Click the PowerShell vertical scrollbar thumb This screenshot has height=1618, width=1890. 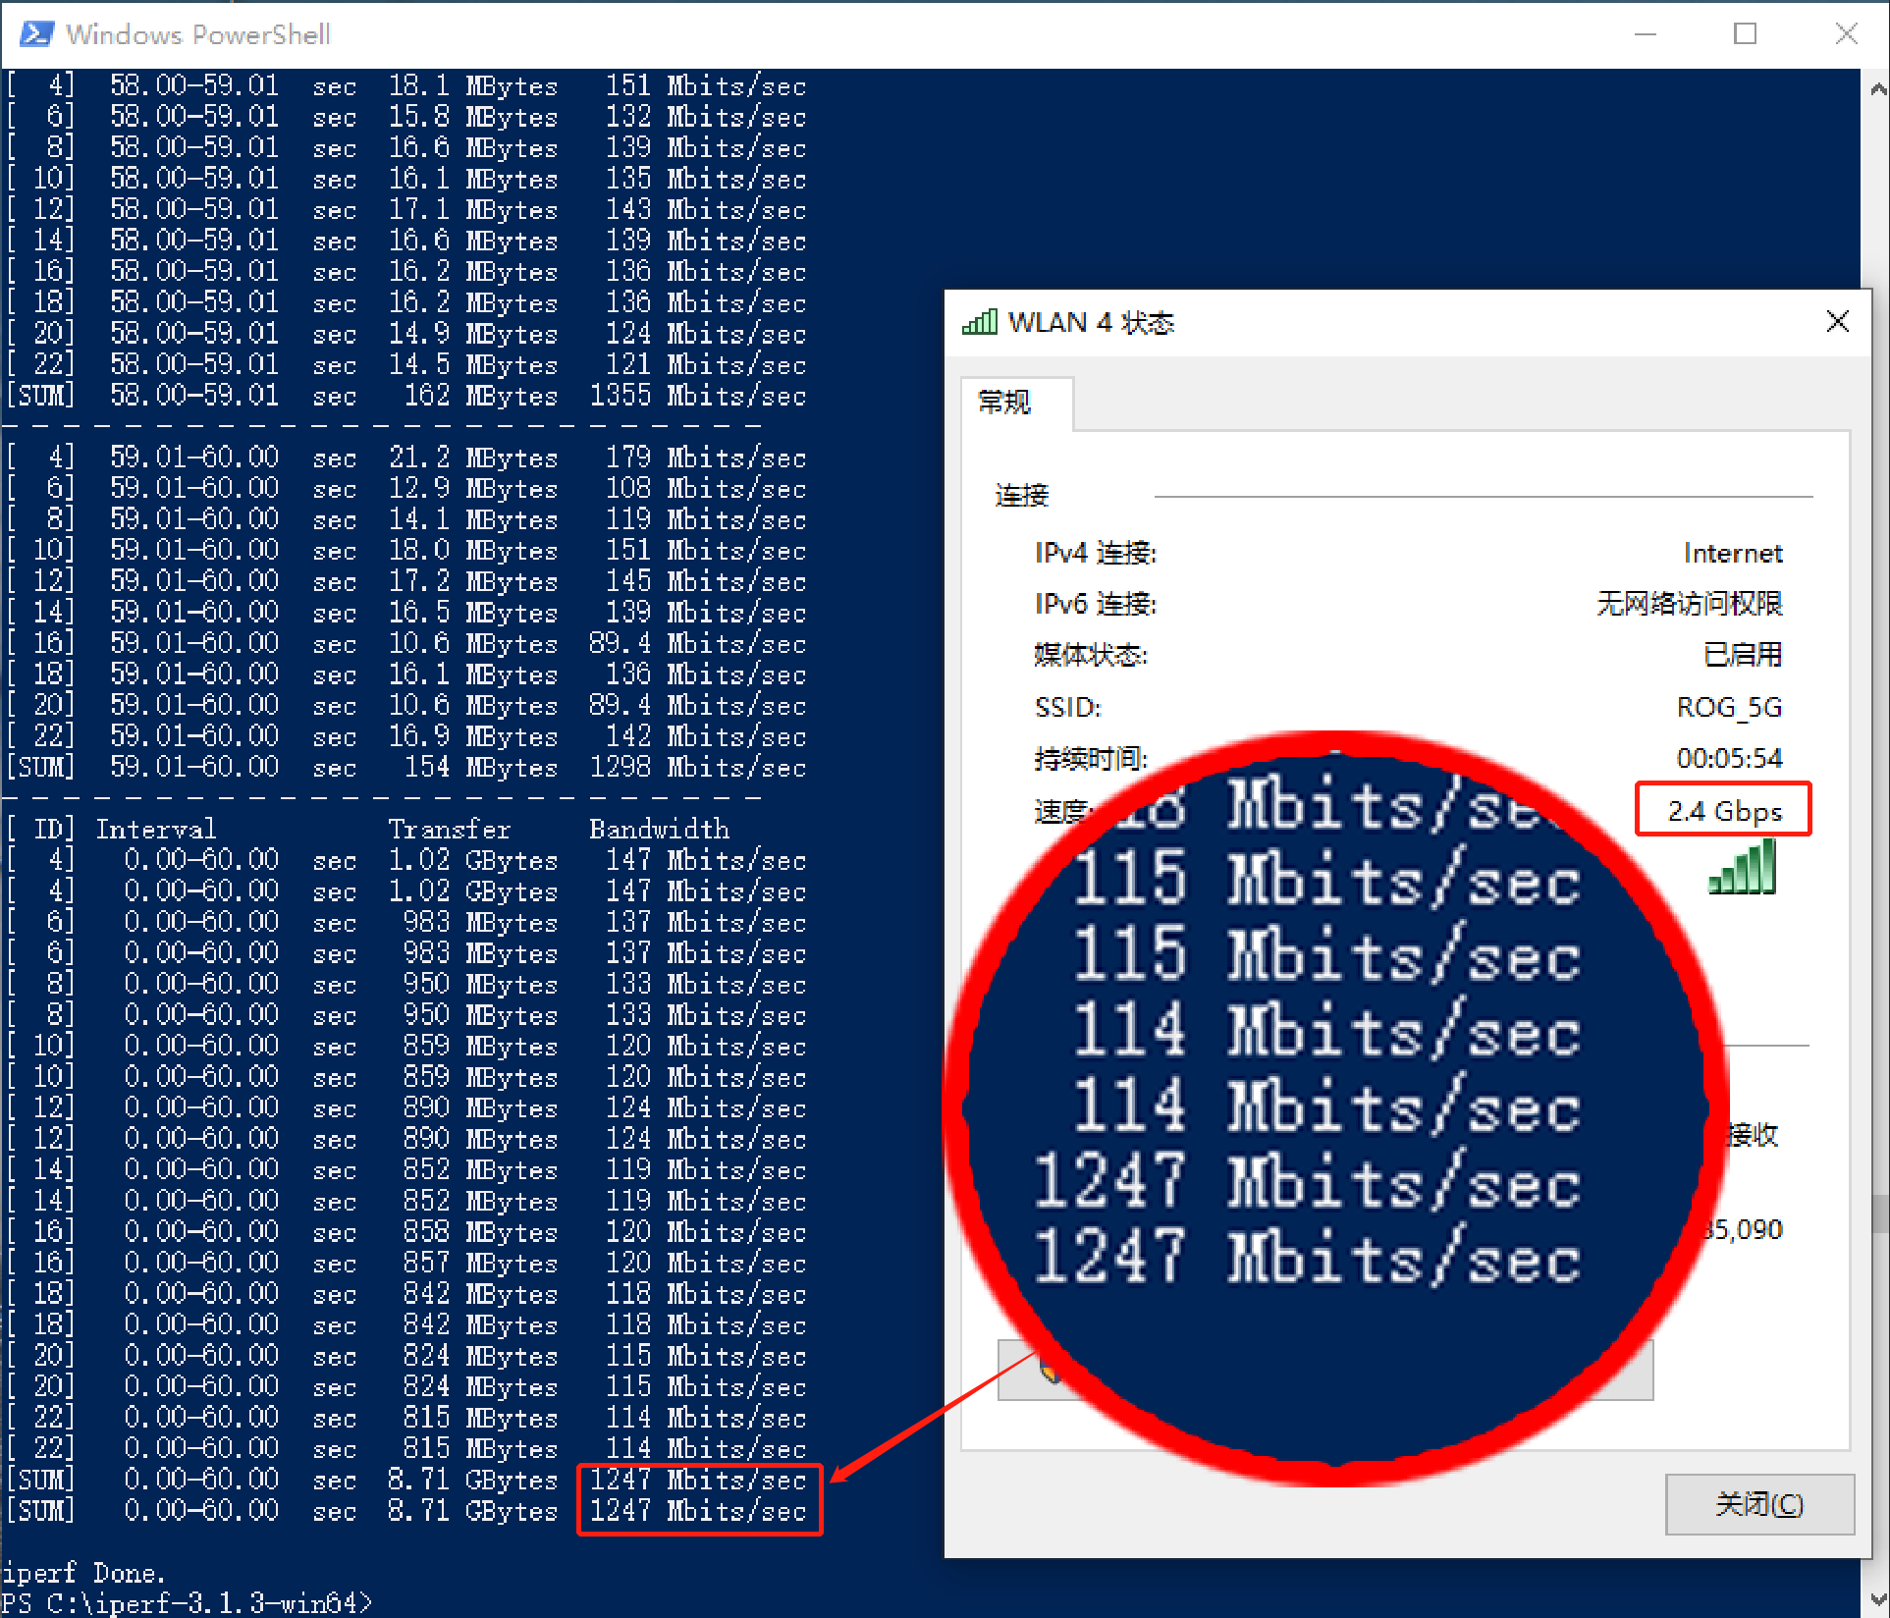1880,1213
